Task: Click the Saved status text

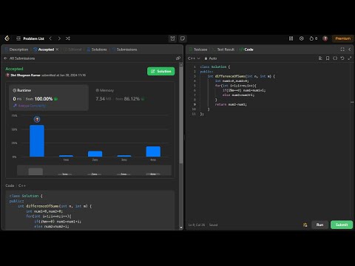Action: (x=213, y=225)
